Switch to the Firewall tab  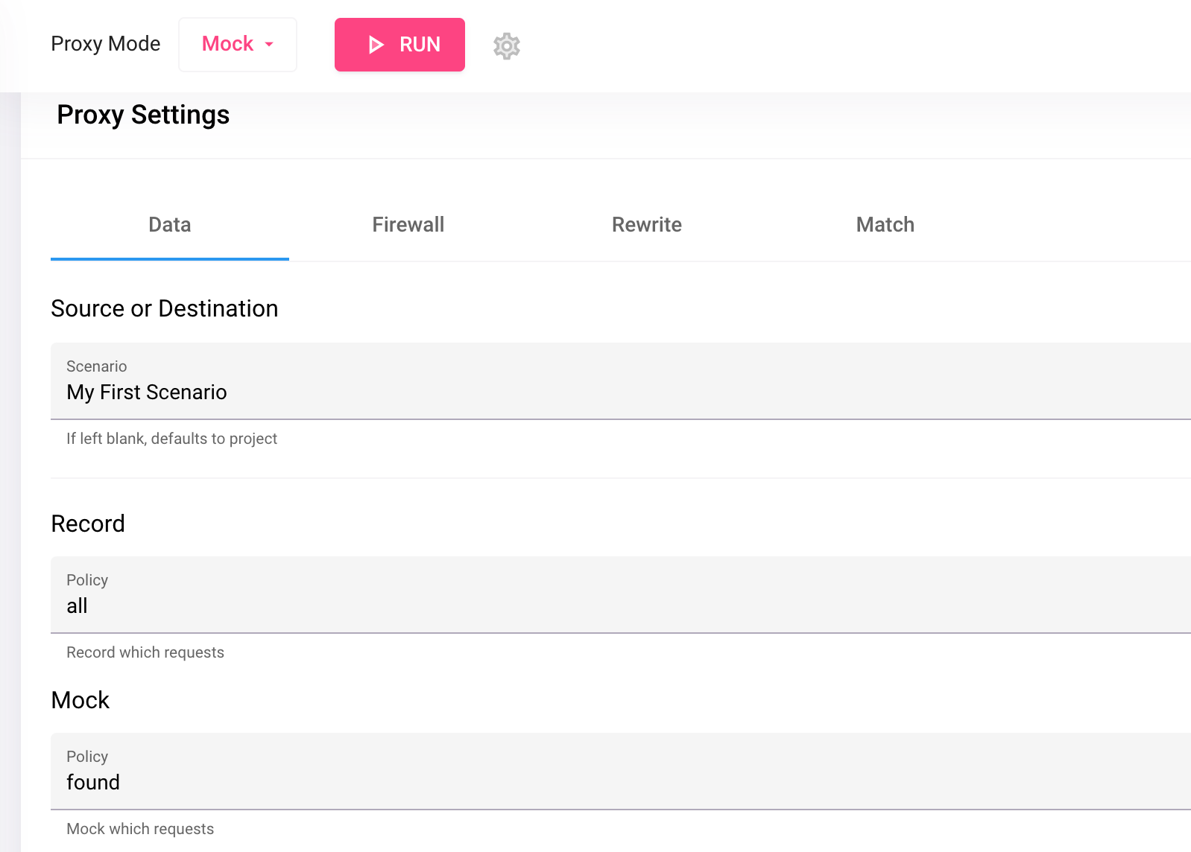[408, 225]
